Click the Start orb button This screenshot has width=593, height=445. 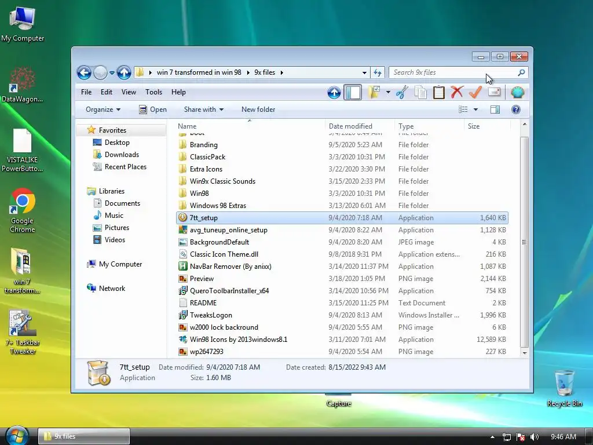point(17,436)
